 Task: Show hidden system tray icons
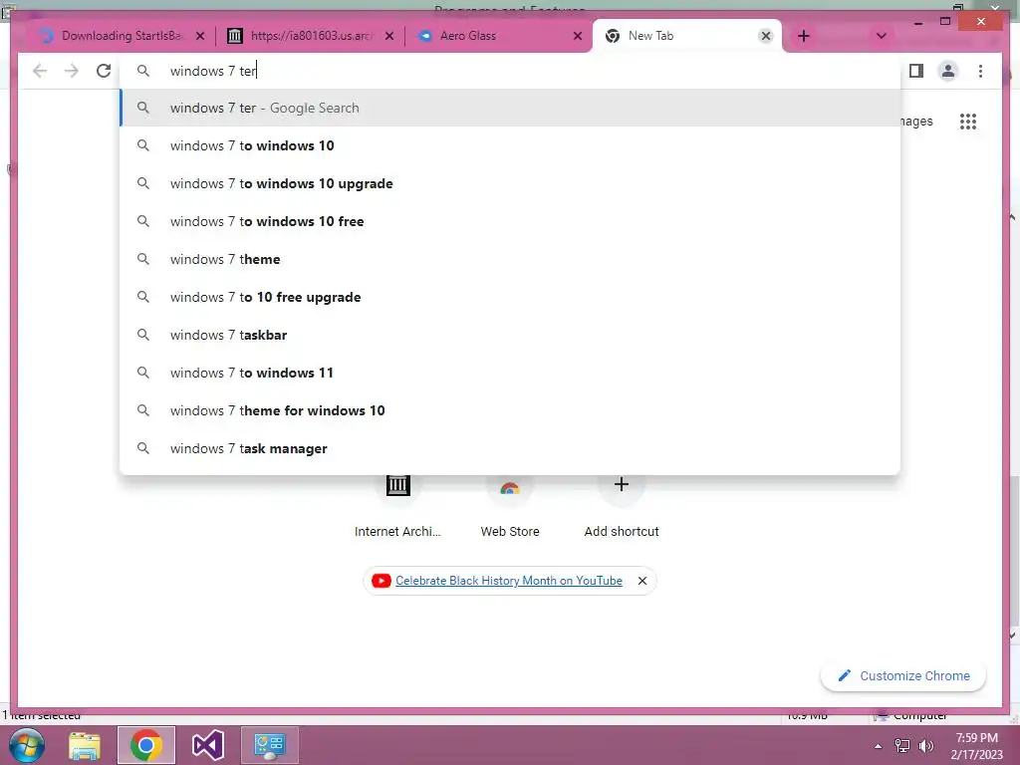(x=878, y=746)
